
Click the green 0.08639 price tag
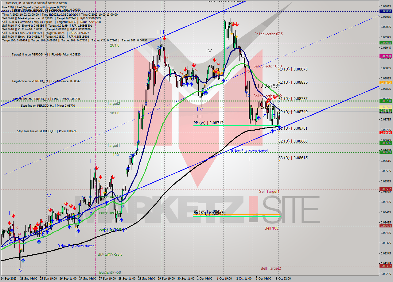click(386, 152)
